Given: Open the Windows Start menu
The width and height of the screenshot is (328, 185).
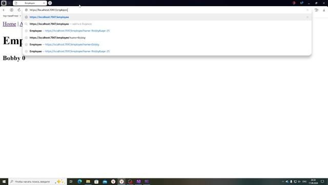Looking at the screenshot, I should tap(4, 181).
